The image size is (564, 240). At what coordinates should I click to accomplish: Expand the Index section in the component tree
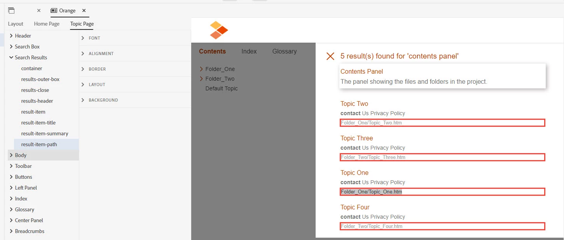click(11, 199)
